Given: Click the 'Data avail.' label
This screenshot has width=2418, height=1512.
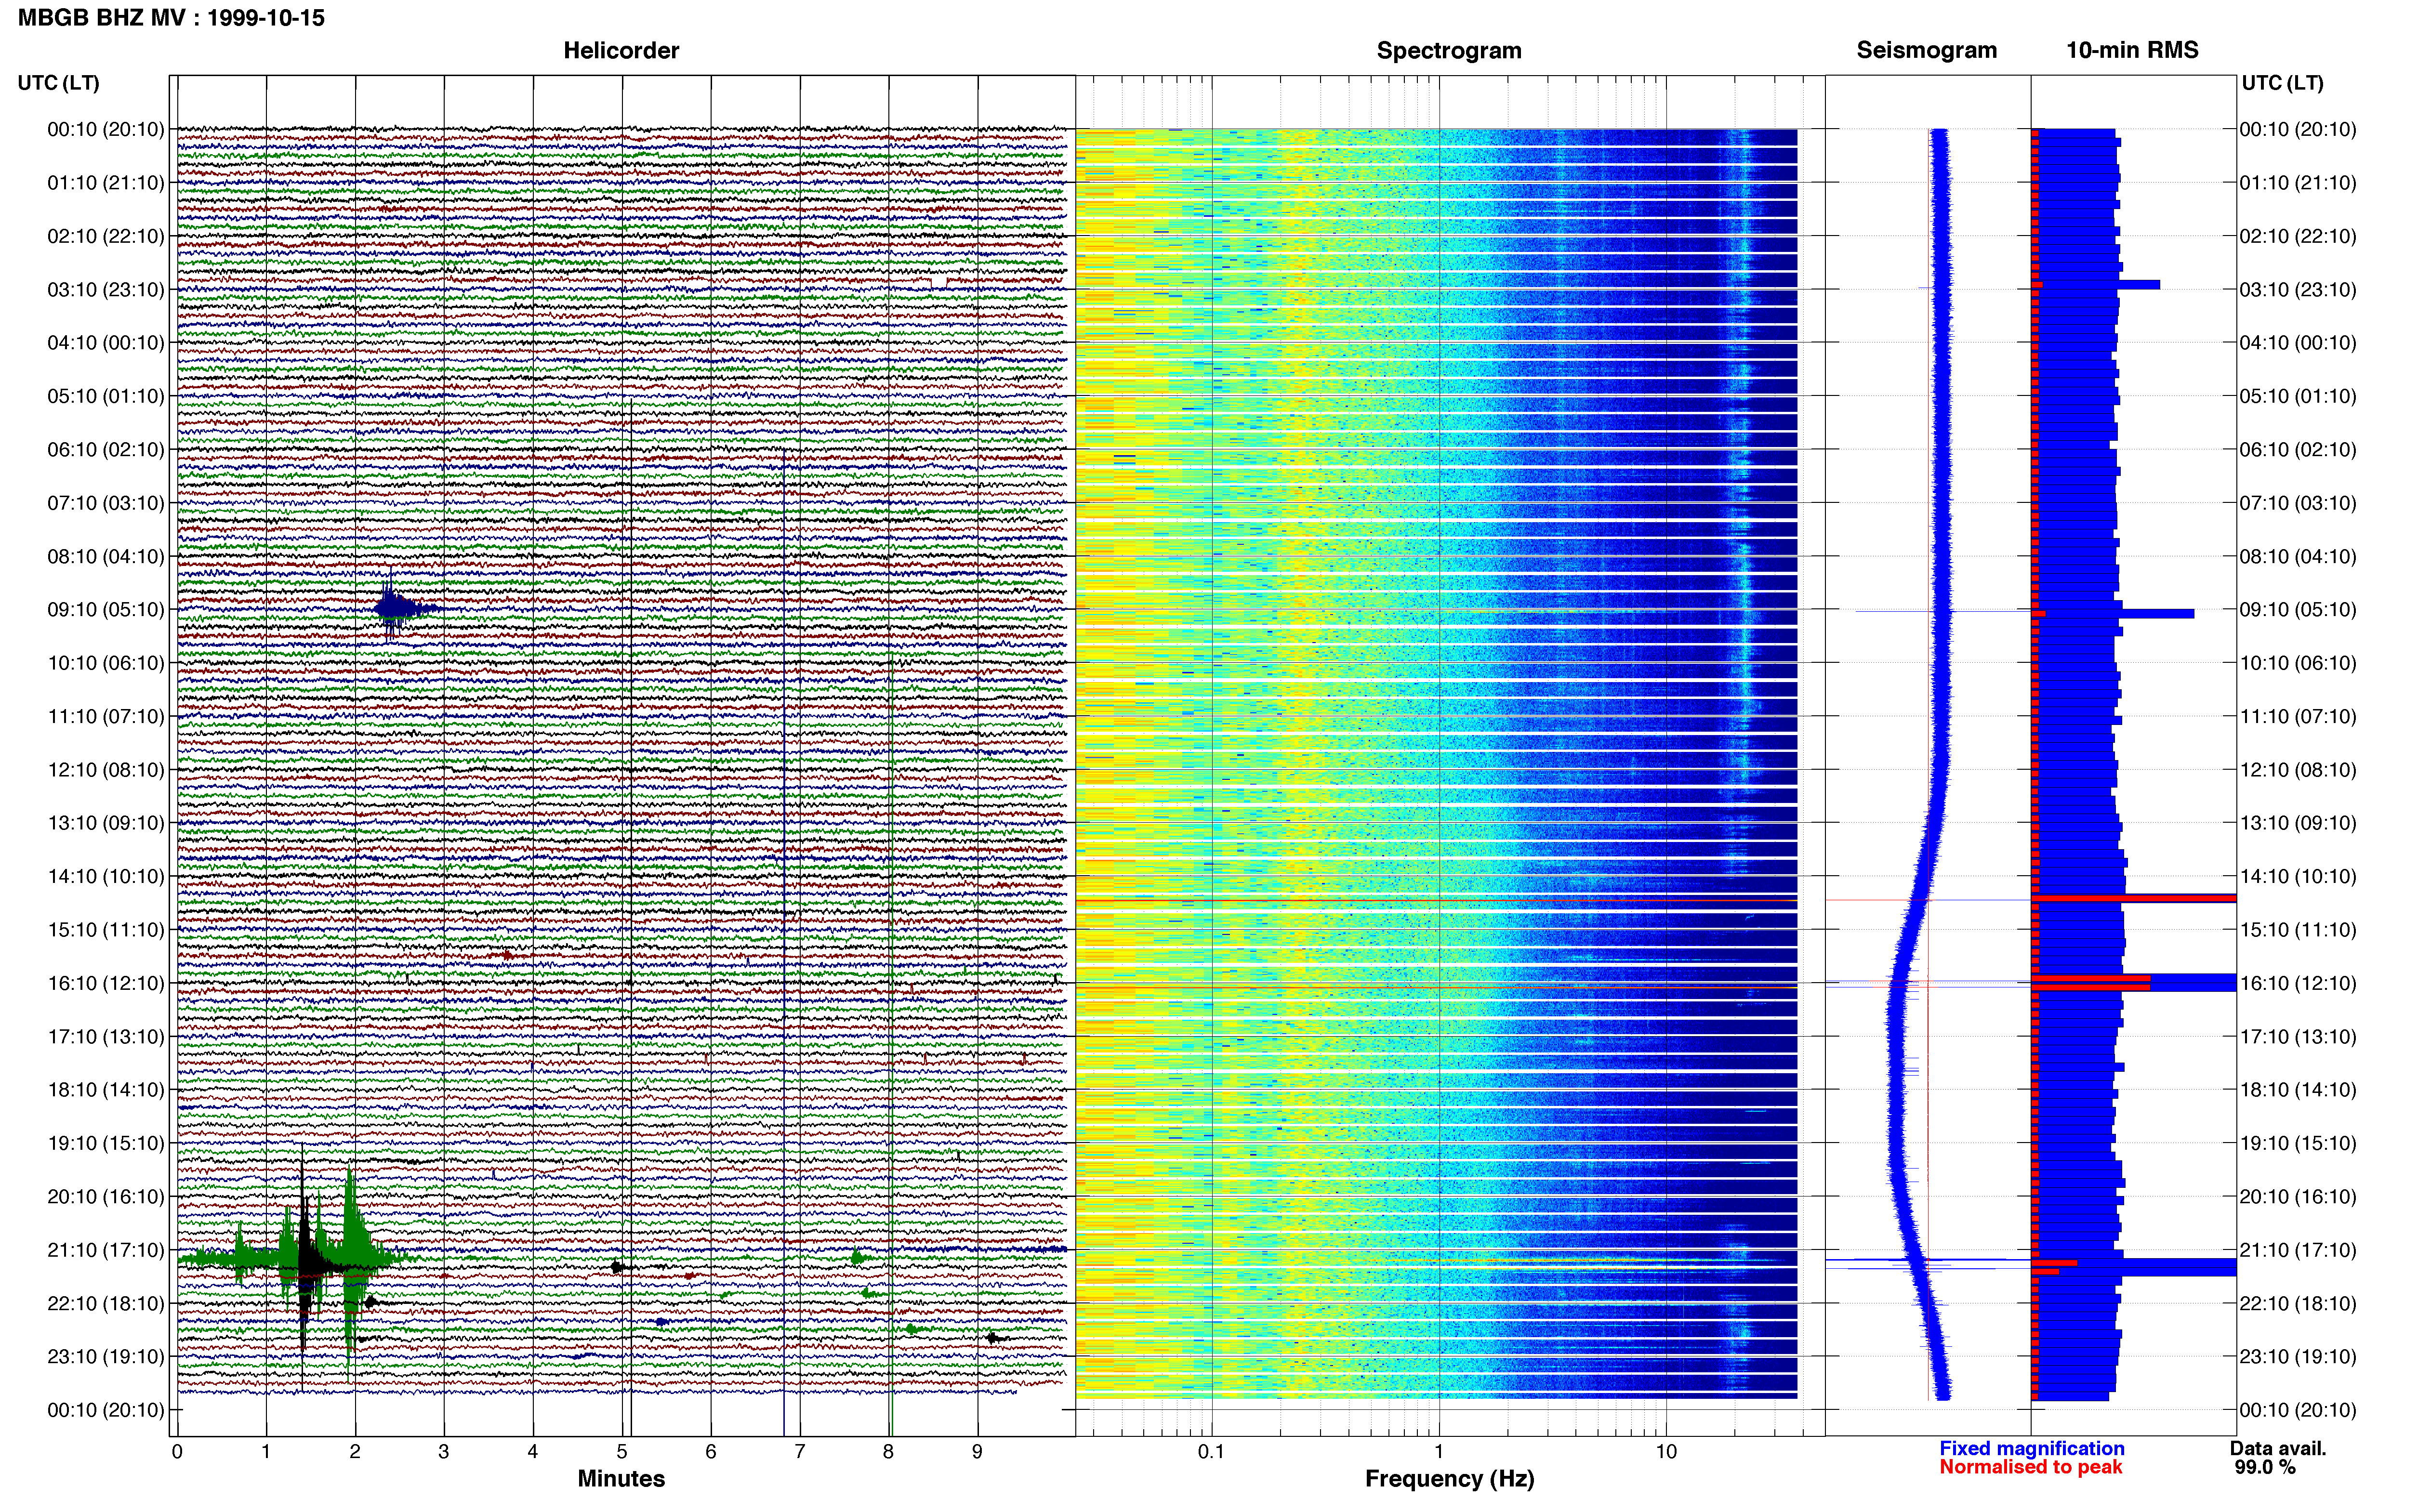Looking at the screenshot, I should pyautogui.click(x=2278, y=1449).
